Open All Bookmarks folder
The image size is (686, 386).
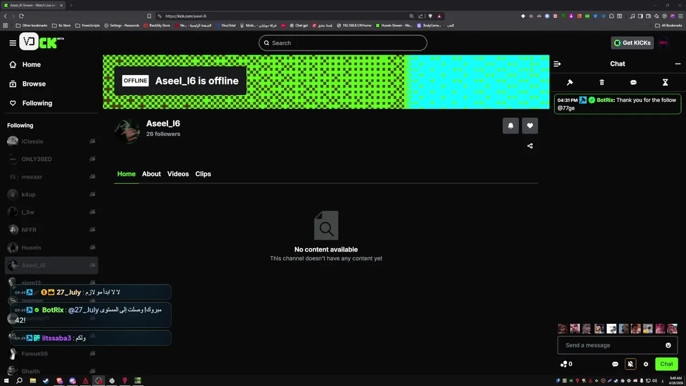[668, 25]
